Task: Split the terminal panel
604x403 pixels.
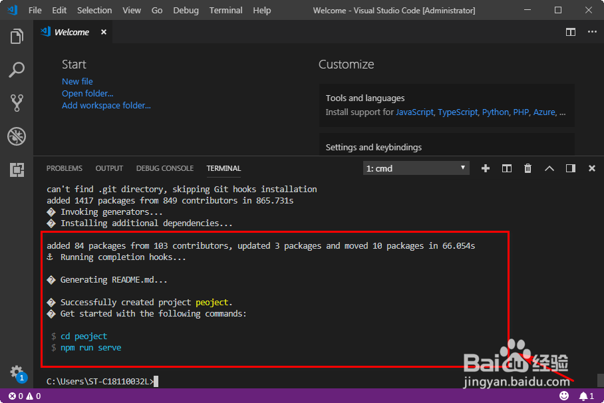Action: click(506, 168)
